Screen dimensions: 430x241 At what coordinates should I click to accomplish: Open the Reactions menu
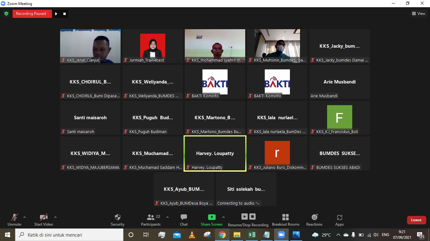(314, 220)
